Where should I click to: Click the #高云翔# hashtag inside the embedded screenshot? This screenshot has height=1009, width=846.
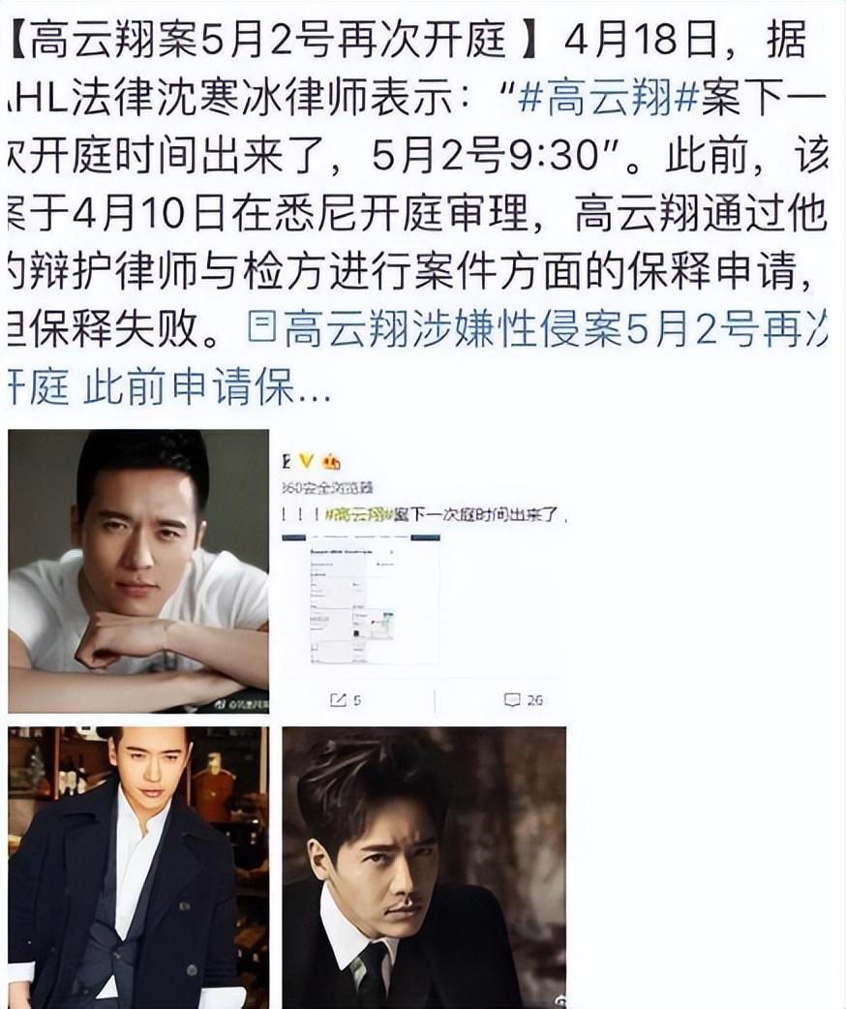click(x=359, y=515)
